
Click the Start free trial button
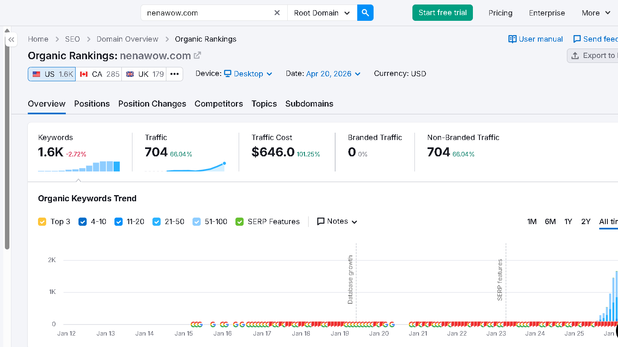(x=442, y=13)
